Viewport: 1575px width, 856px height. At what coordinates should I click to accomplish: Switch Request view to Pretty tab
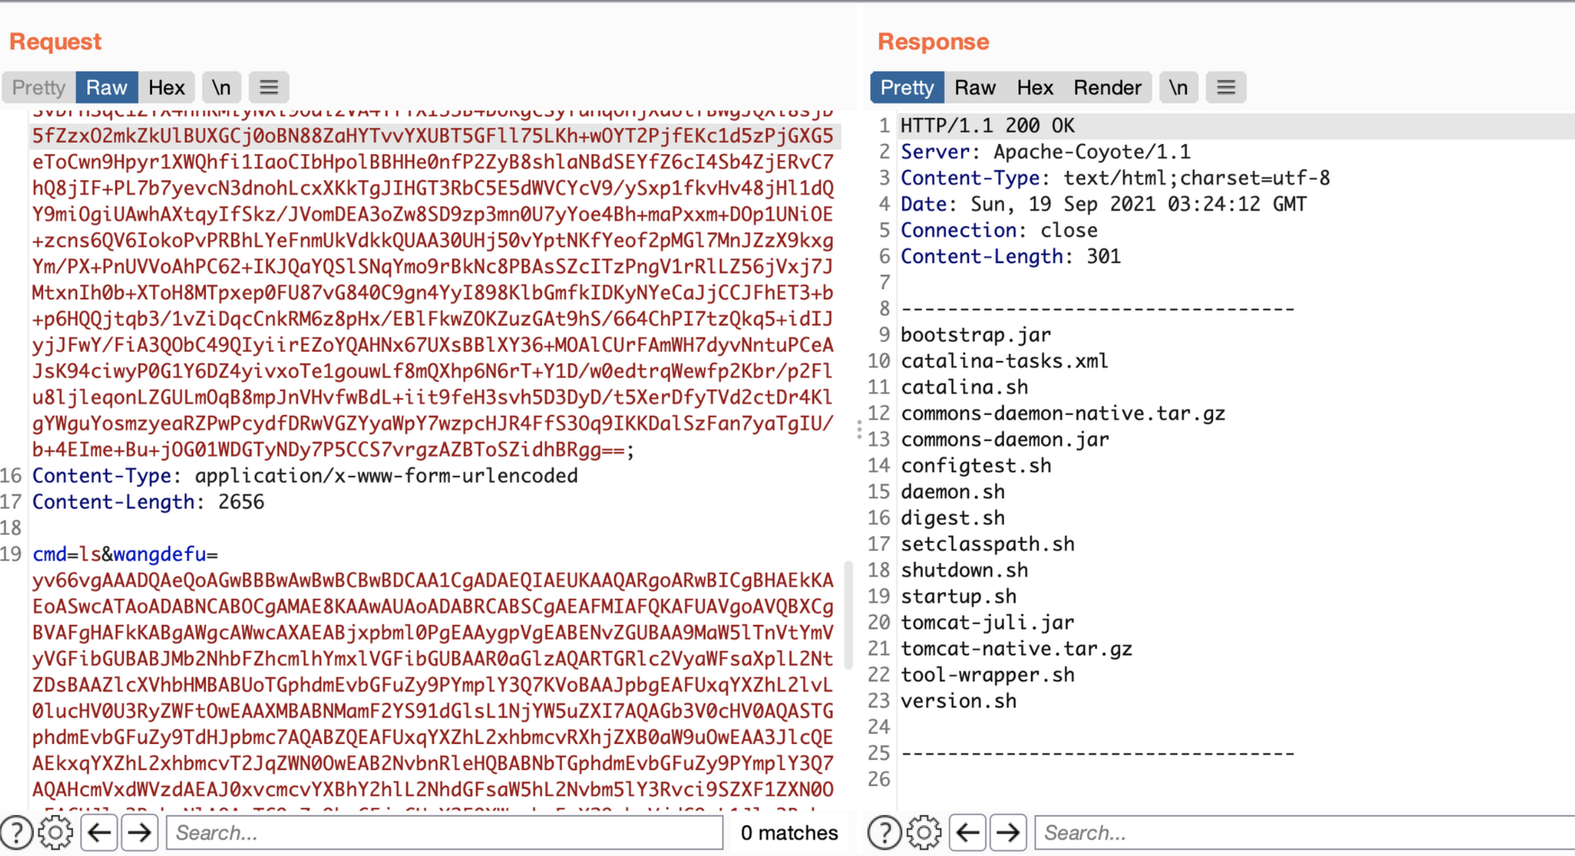pos(39,87)
